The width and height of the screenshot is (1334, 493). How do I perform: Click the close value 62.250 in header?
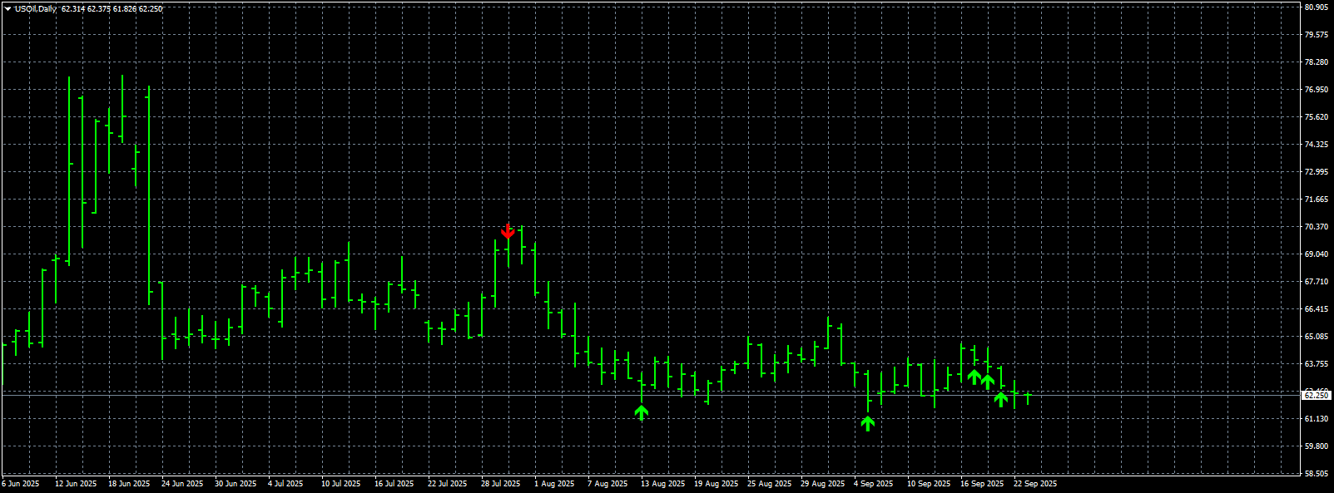(151, 8)
